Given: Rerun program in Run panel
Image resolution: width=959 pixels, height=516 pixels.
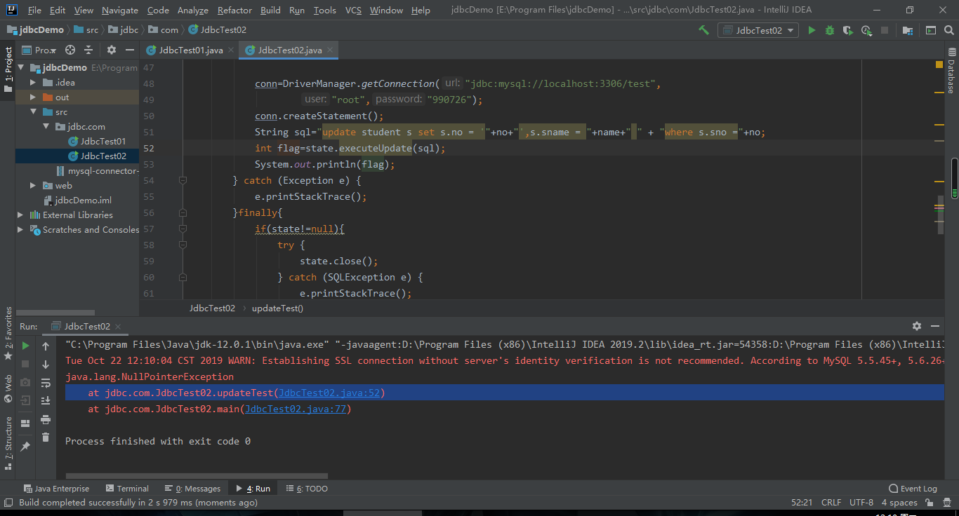Looking at the screenshot, I should [25, 346].
